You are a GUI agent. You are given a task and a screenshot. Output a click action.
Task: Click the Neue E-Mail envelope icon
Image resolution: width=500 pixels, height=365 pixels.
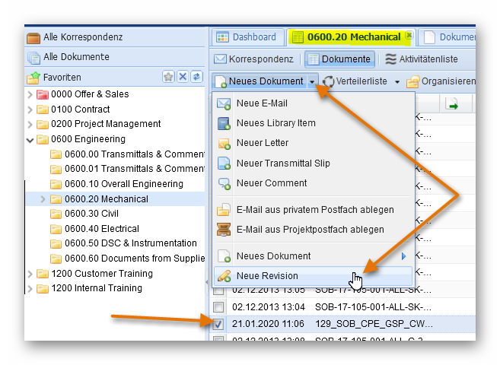tap(224, 103)
